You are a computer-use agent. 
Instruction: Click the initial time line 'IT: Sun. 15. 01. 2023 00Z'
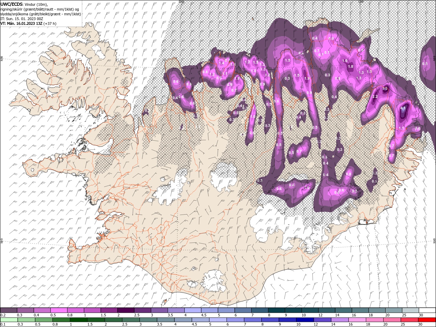tap(21, 19)
